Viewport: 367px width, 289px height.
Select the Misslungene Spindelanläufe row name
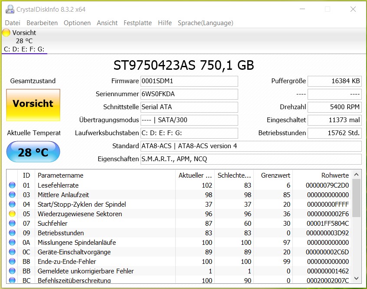click(77, 243)
